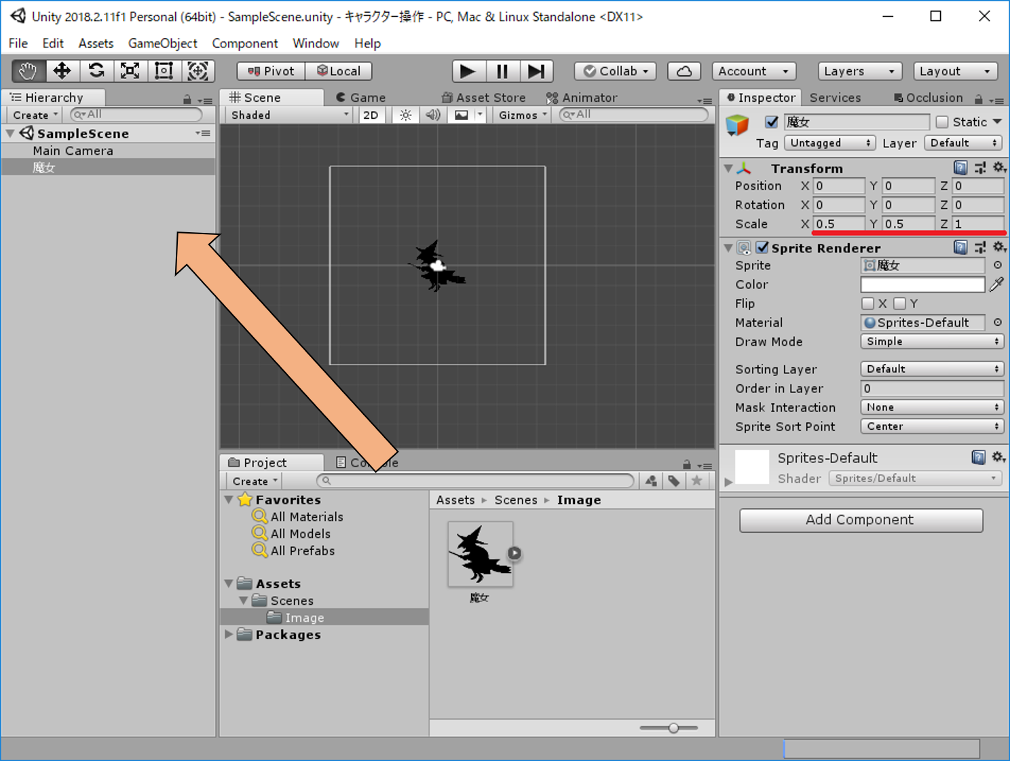Image resolution: width=1010 pixels, height=761 pixels.
Task: Open the GameObject menu
Action: pos(162,43)
